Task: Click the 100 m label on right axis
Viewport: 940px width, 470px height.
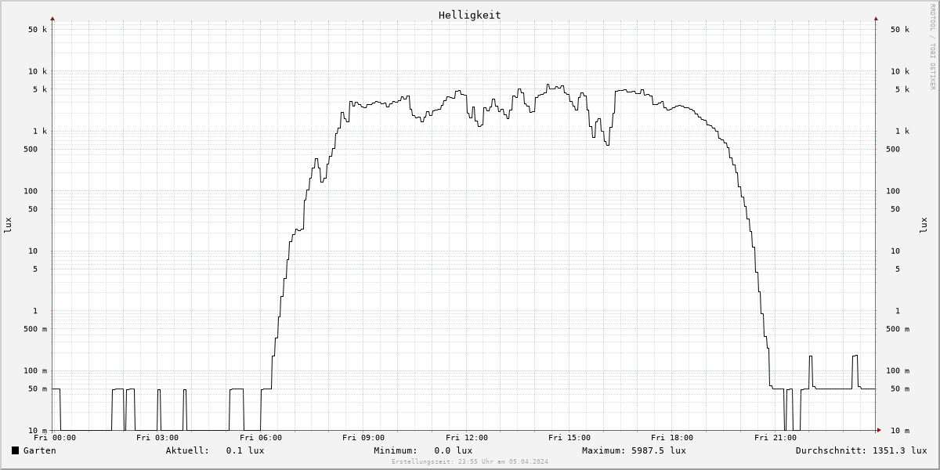Action: click(x=898, y=371)
